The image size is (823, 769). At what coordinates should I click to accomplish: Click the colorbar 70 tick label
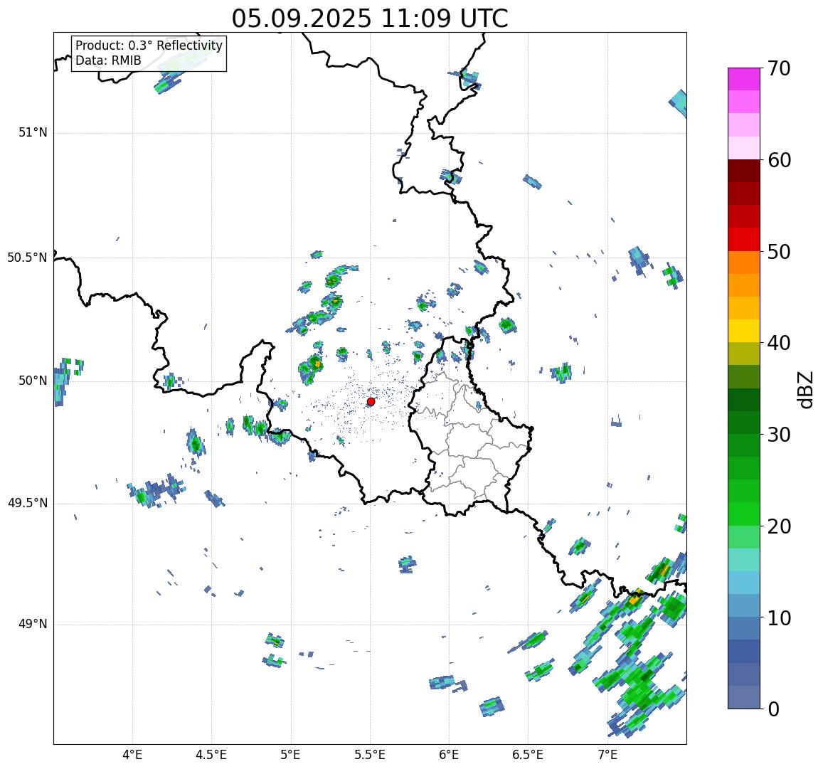(x=779, y=68)
